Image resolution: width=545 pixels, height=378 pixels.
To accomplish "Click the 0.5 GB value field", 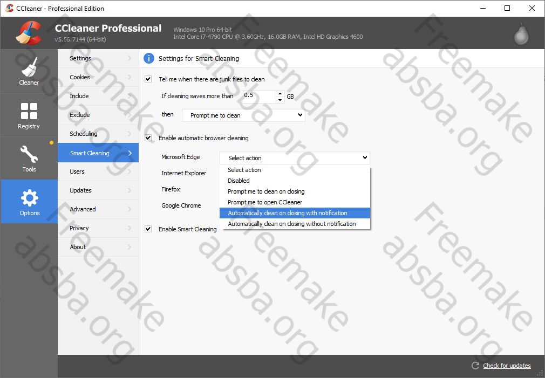I will tap(259, 96).
